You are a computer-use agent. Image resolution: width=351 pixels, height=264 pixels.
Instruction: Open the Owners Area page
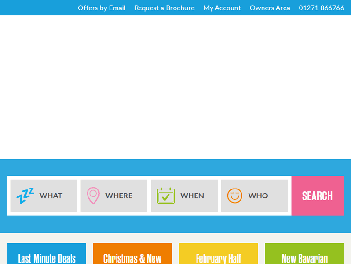[x=270, y=8]
